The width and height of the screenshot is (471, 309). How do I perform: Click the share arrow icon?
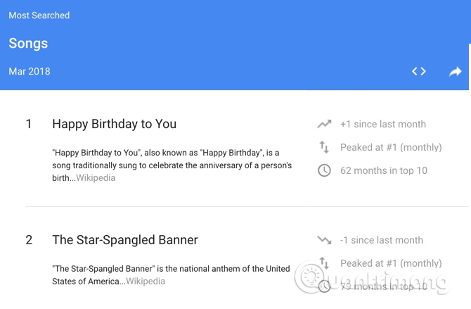click(x=456, y=71)
